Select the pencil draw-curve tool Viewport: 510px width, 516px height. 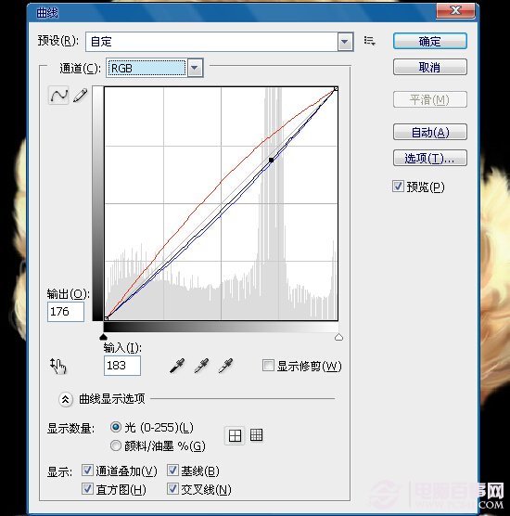(81, 96)
